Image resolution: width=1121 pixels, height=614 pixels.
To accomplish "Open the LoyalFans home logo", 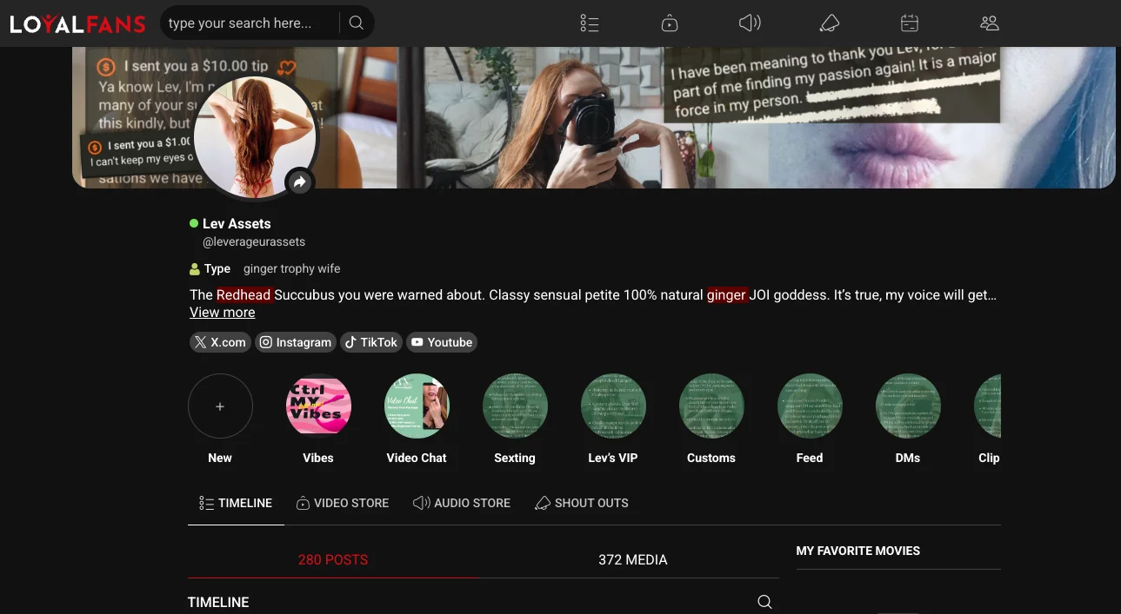I will point(77,23).
